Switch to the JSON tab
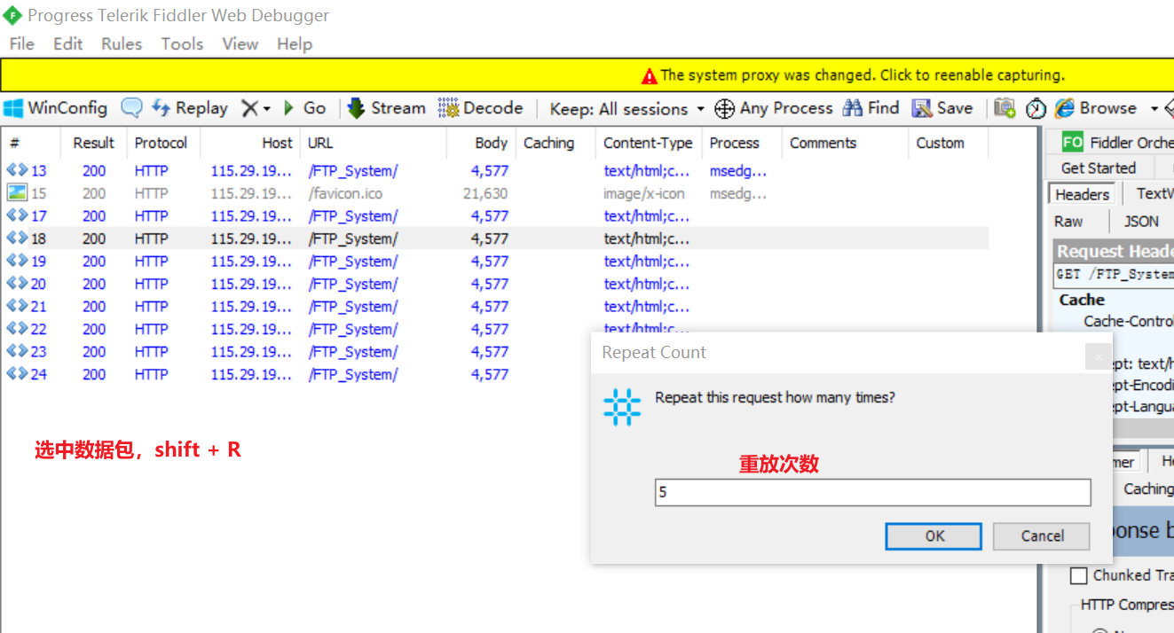Viewport: 1174px width, 633px height. [x=1141, y=222]
